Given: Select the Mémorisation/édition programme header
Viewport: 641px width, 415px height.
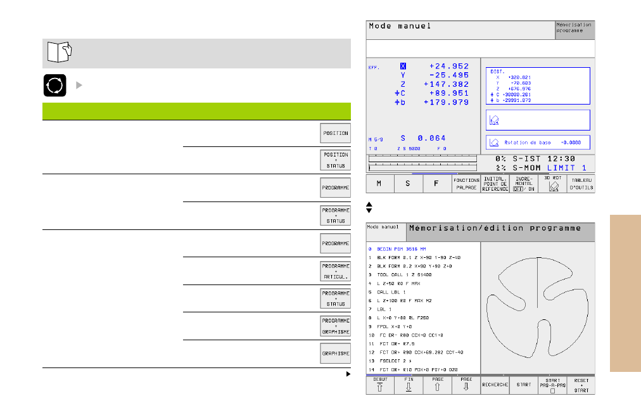Looking at the screenshot, I should pyautogui.click(x=500, y=233).
